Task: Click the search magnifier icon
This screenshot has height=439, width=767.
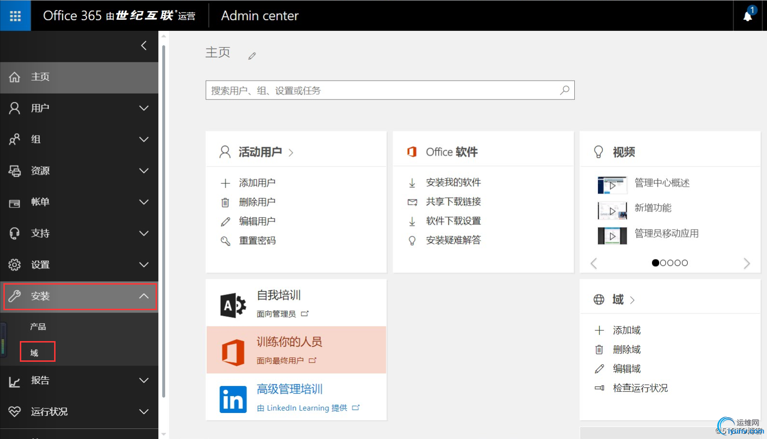Action: point(565,90)
